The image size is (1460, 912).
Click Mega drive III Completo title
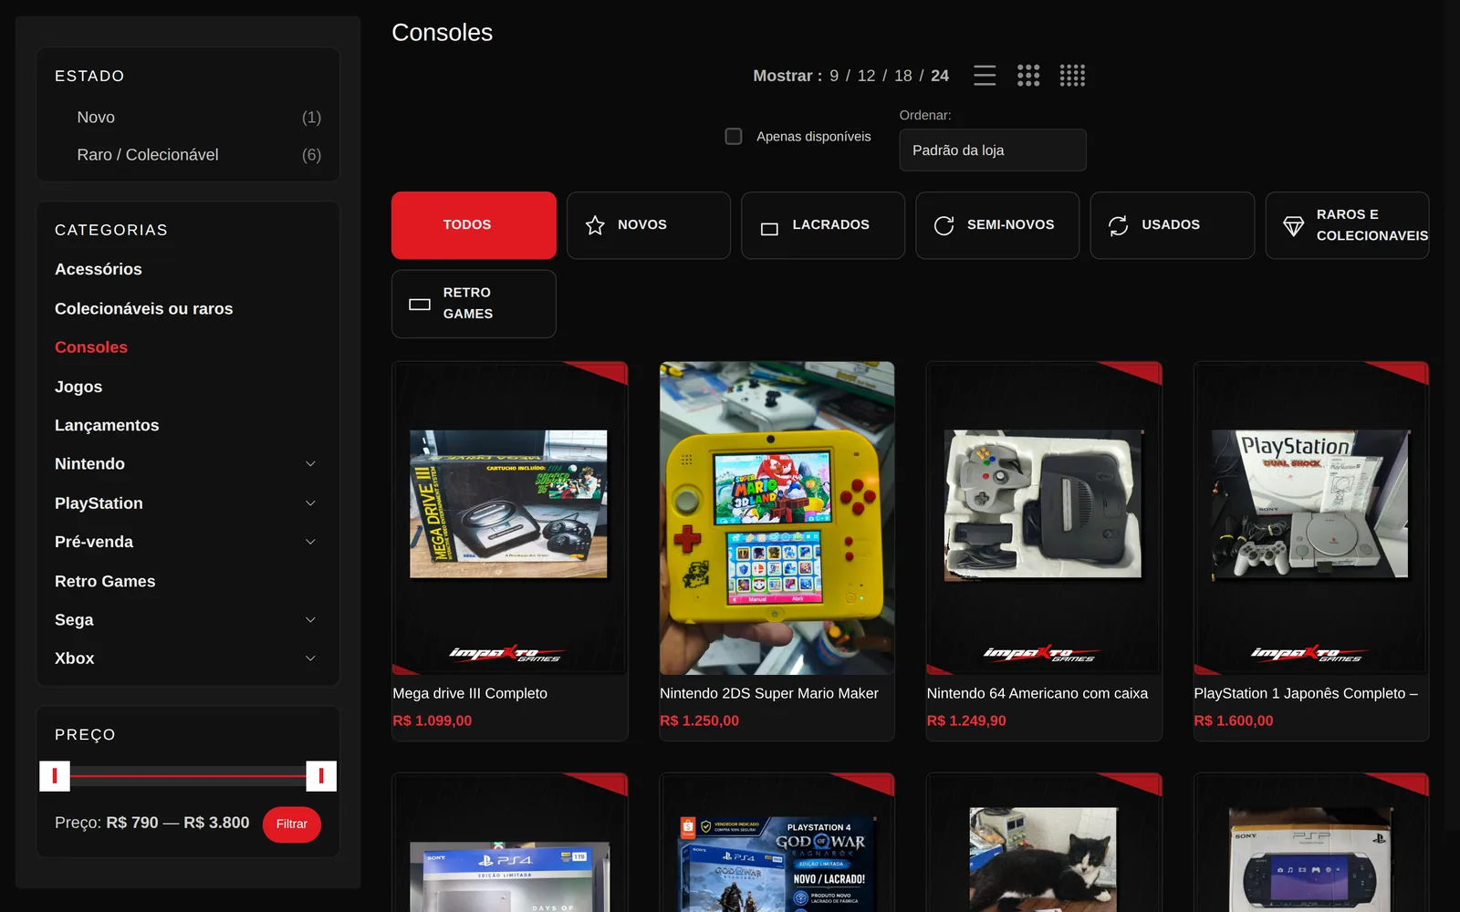pyautogui.click(x=470, y=693)
